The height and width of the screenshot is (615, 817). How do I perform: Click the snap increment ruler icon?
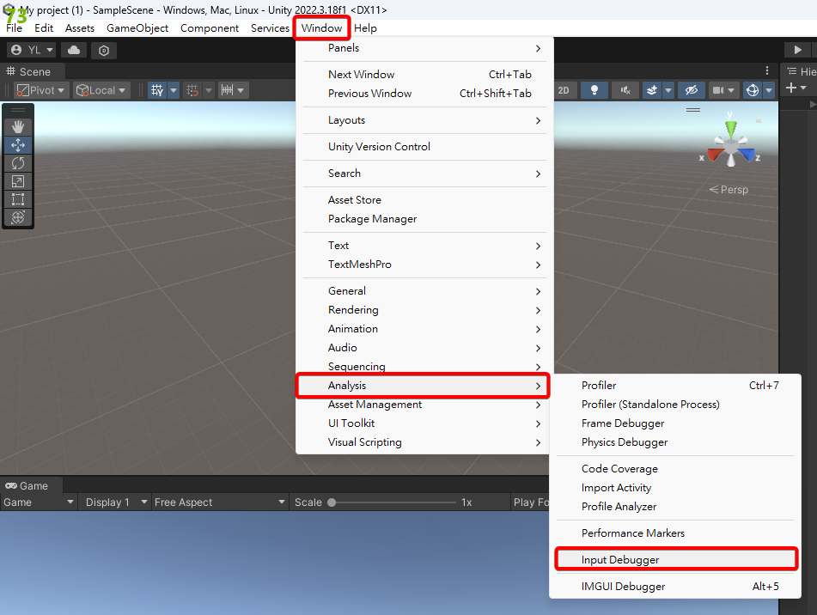(x=227, y=90)
